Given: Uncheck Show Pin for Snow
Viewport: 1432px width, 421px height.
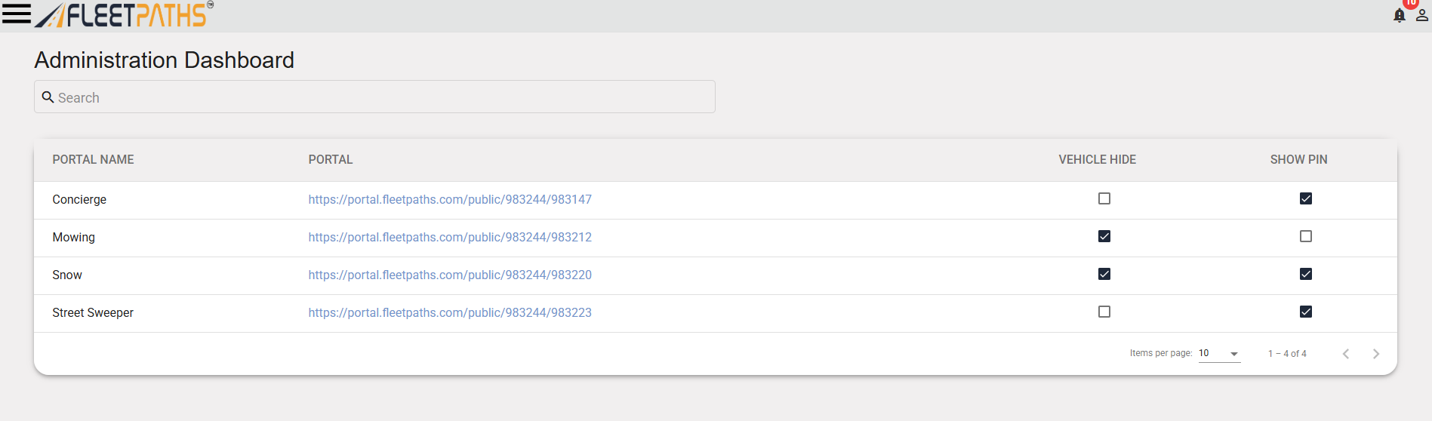Looking at the screenshot, I should (x=1305, y=274).
